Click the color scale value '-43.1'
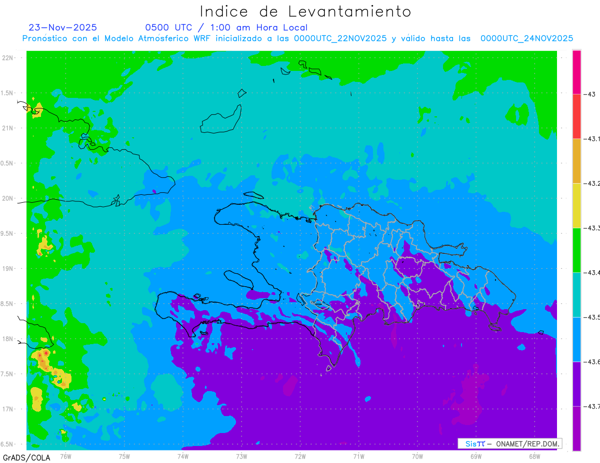 tap(592, 139)
